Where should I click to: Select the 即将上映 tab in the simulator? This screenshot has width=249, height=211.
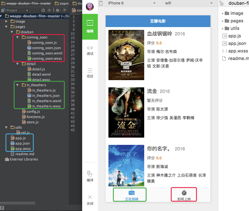click(184, 195)
